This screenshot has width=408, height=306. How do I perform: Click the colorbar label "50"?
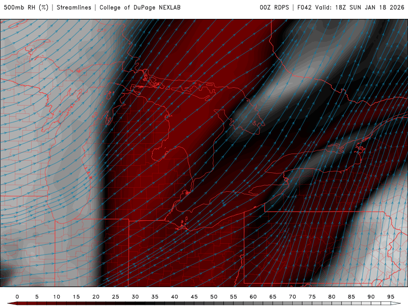214,297
